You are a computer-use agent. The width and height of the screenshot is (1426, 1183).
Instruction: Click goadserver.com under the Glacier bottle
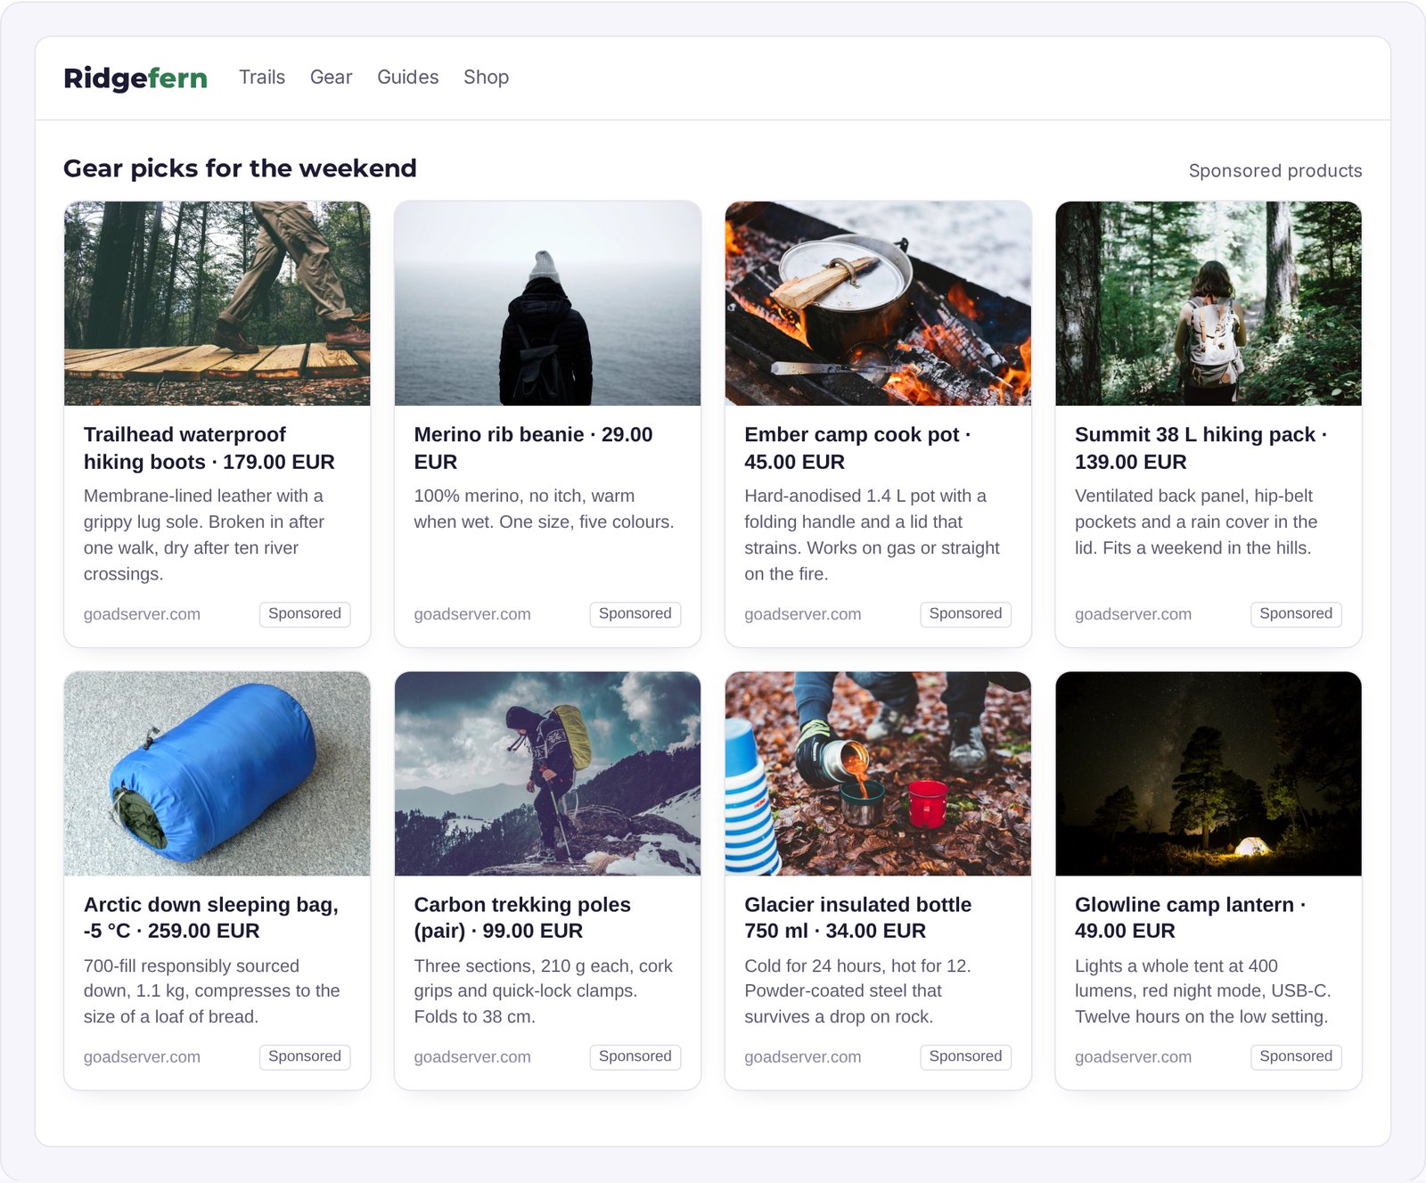pos(803,1057)
